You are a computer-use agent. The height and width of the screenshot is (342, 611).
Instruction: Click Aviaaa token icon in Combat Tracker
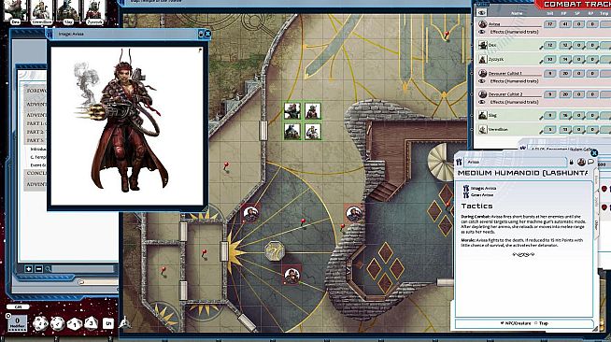(x=482, y=24)
